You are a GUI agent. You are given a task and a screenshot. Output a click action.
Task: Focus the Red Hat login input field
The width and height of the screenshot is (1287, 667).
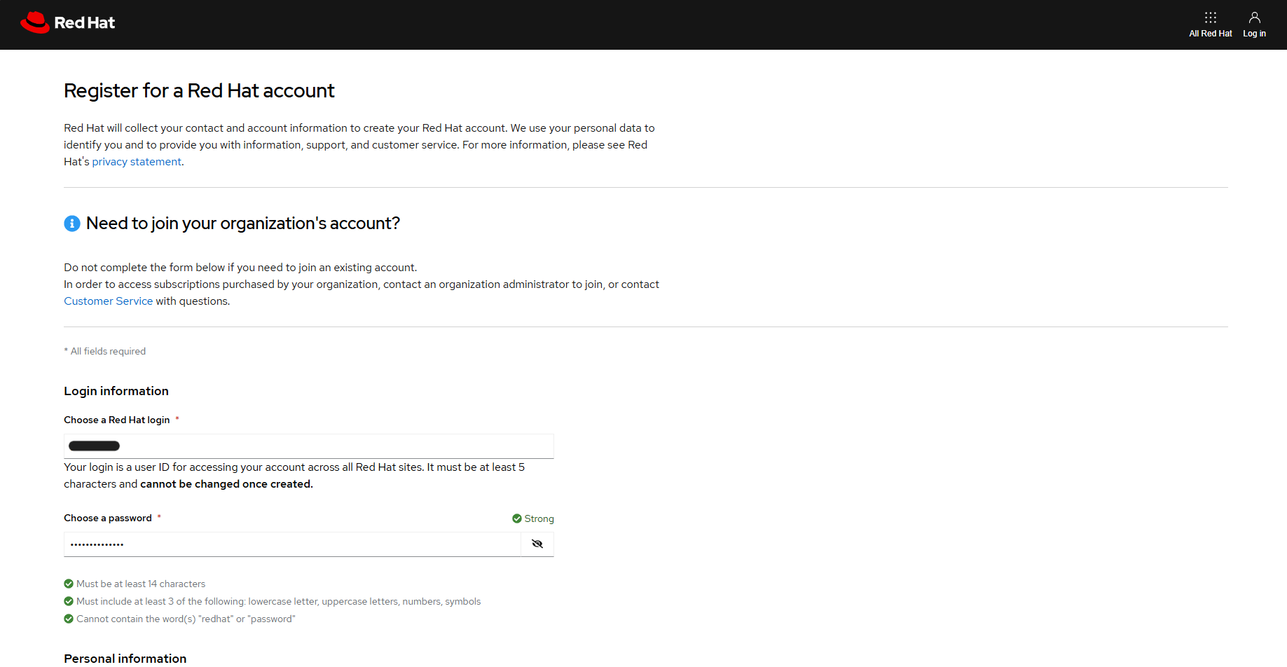[309, 446]
